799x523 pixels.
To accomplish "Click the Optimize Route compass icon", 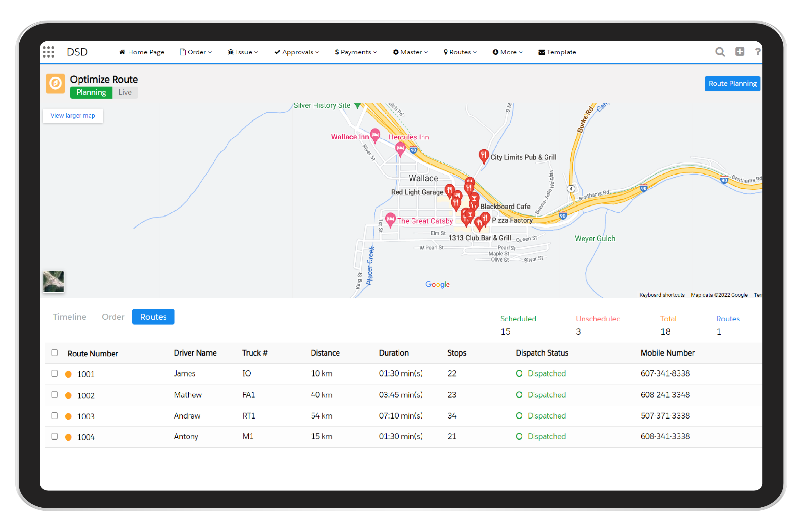I will point(55,83).
